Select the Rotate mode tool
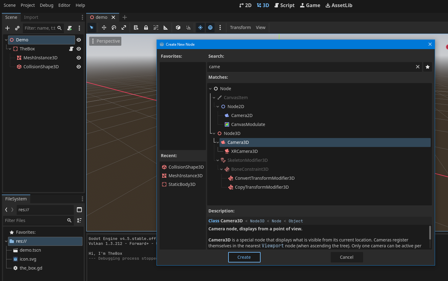448x281 pixels. (x=114, y=27)
